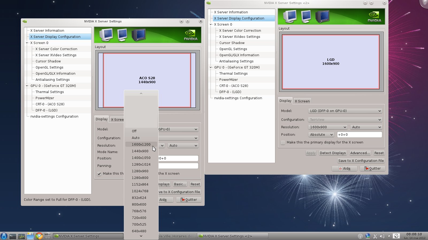Activate NVIDIA X Server Settings <2> taskbar entry
Image resolution: width=428 pixels, height=240 pixels.
(x=233, y=236)
